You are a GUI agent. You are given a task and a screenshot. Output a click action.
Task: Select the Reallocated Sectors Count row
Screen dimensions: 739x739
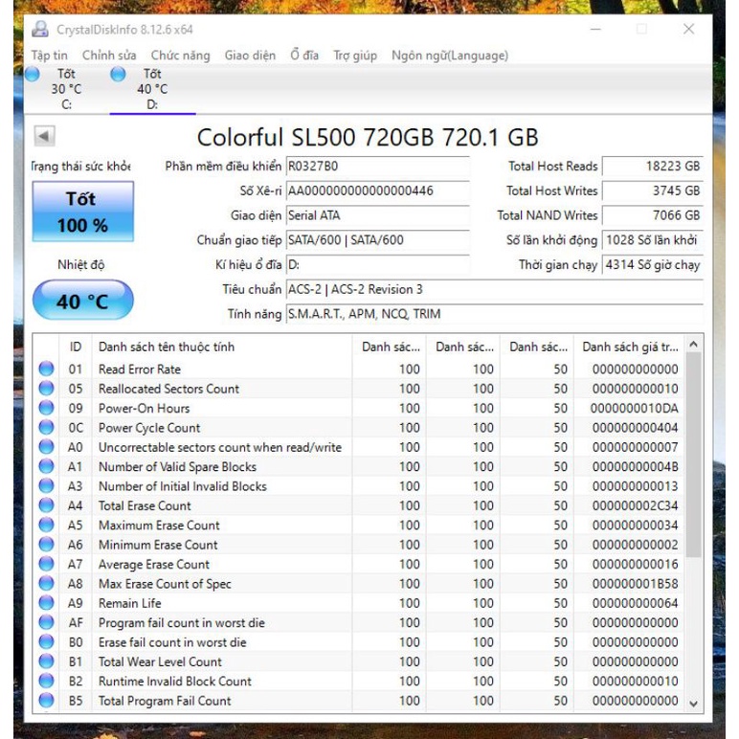[x=359, y=389]
